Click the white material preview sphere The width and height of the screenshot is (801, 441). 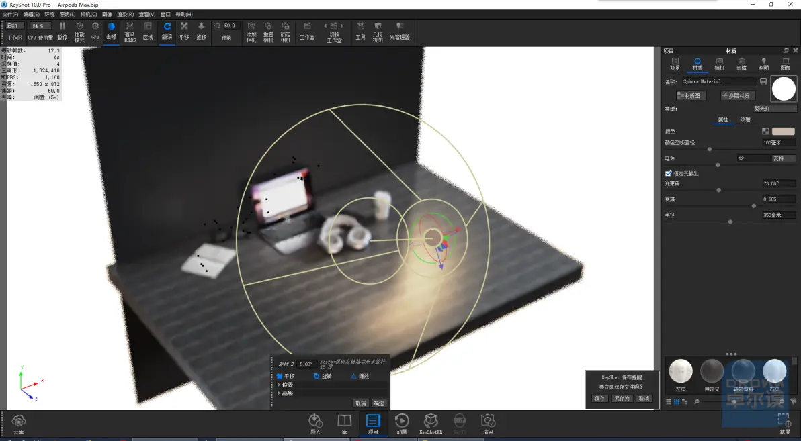tap(784, 89)
